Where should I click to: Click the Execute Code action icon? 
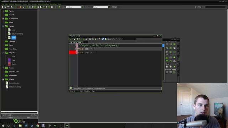click(x=167, y=66)
